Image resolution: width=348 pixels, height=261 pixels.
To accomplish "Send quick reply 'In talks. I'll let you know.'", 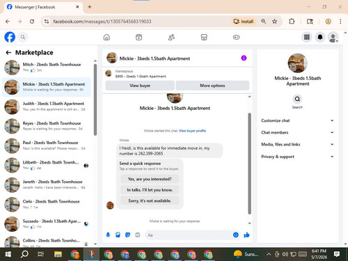I will pos(150,190).
